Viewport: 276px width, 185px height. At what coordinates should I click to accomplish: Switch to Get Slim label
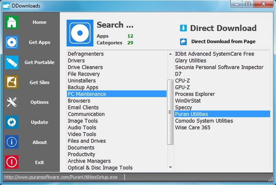[40, 82]
